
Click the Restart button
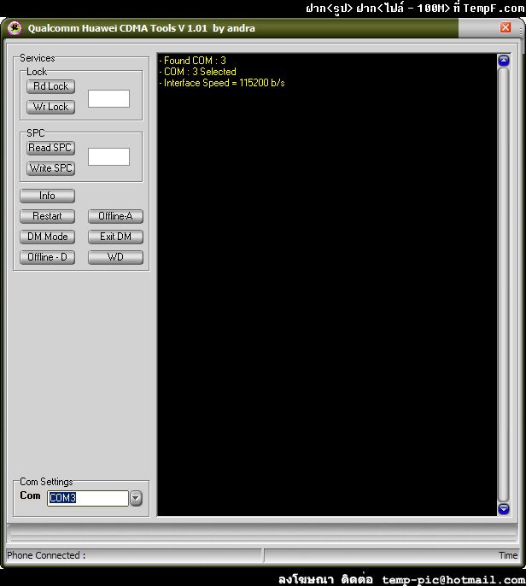point(48,216)
